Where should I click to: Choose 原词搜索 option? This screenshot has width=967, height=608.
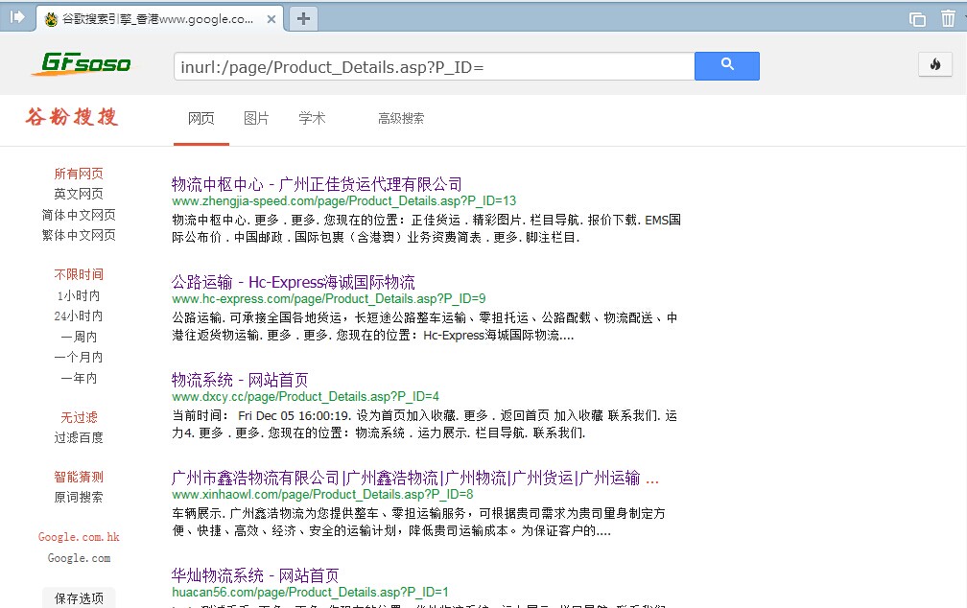coord(79,497)
